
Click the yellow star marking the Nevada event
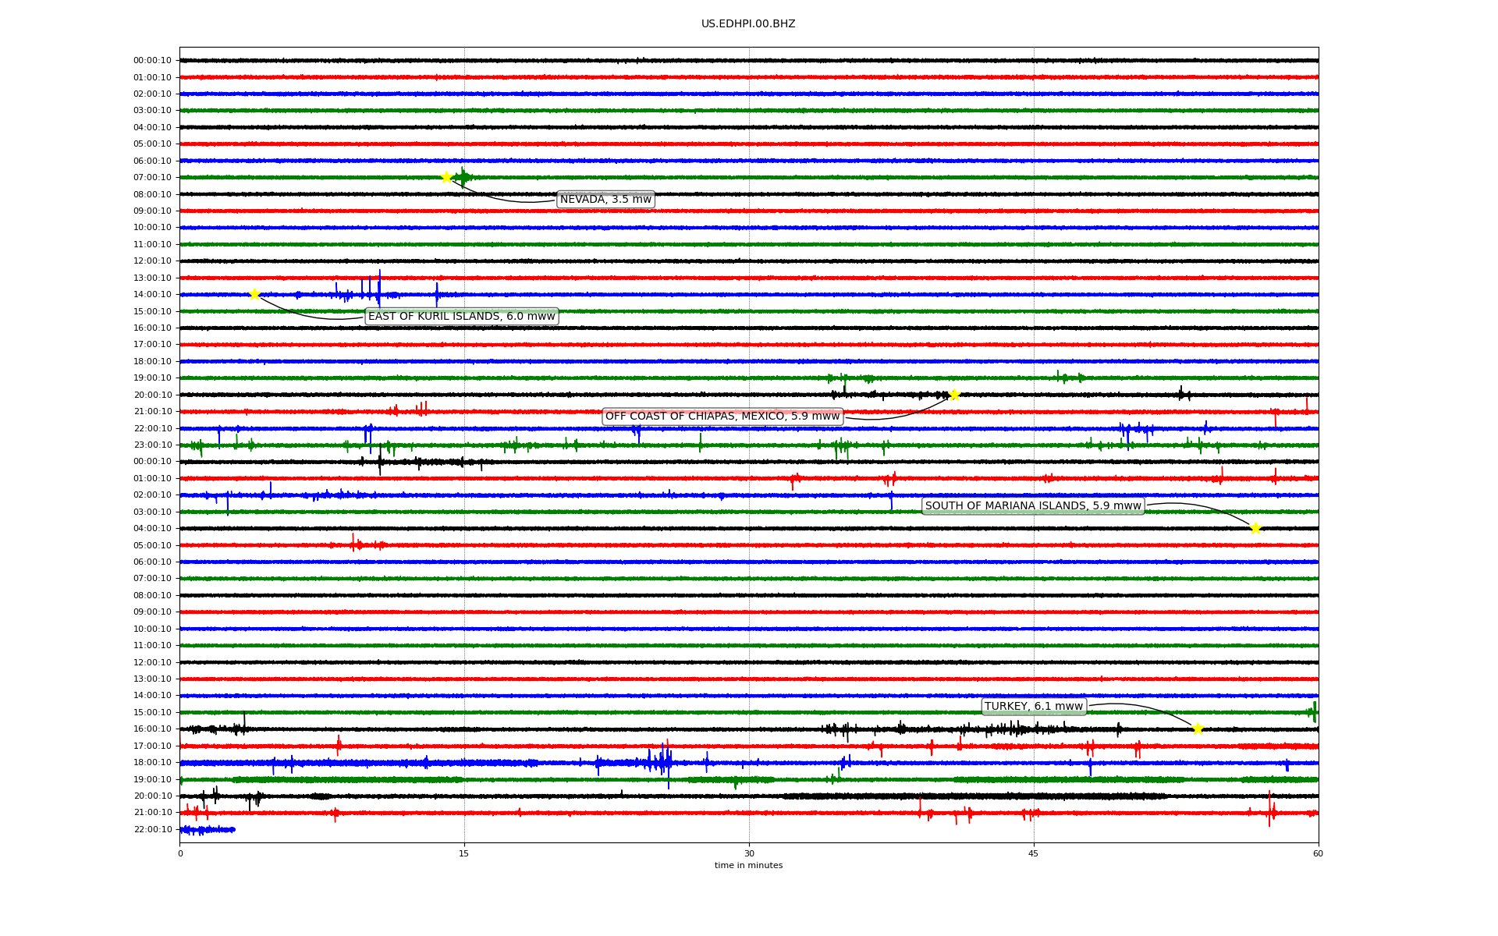pos(446,177)
